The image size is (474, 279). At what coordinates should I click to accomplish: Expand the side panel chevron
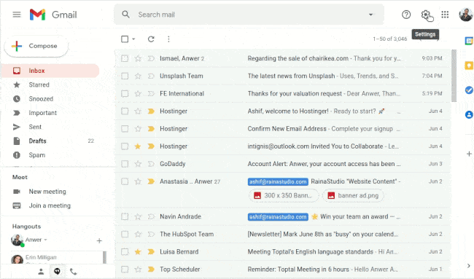[x=469, y=266]
